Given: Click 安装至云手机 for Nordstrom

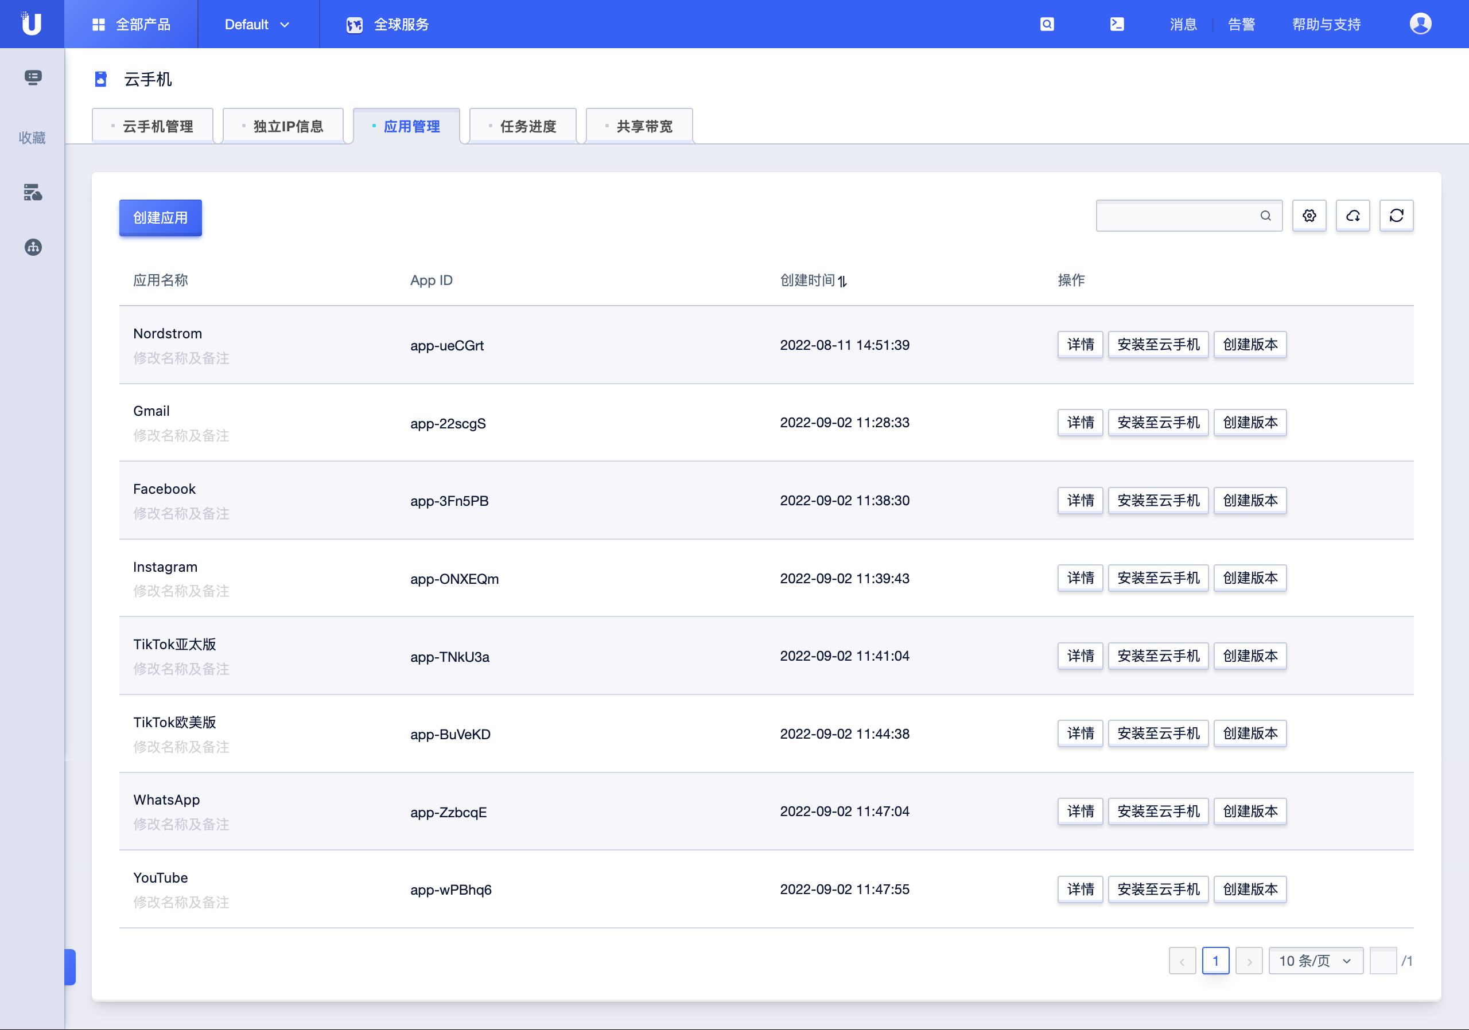Looking at the screenshot, I should coord(1158,345).
